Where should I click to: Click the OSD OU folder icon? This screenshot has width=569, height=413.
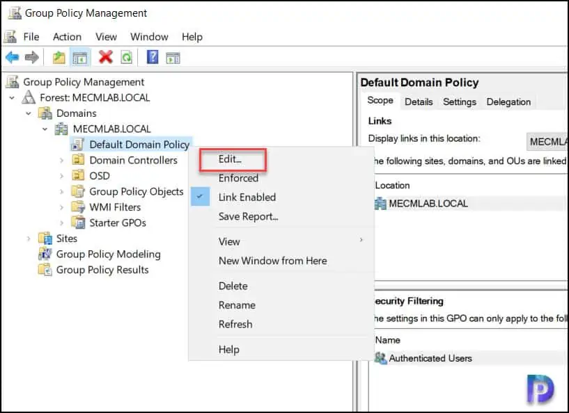pyautogui.click(x=78, y=175)
